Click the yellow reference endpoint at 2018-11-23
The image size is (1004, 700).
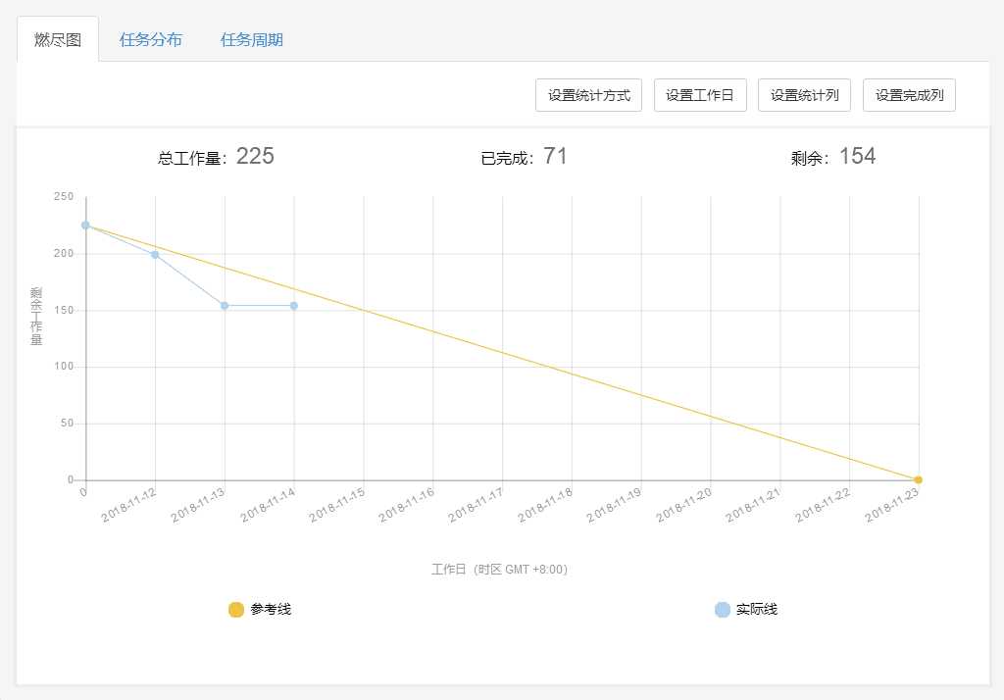(919, 480)
